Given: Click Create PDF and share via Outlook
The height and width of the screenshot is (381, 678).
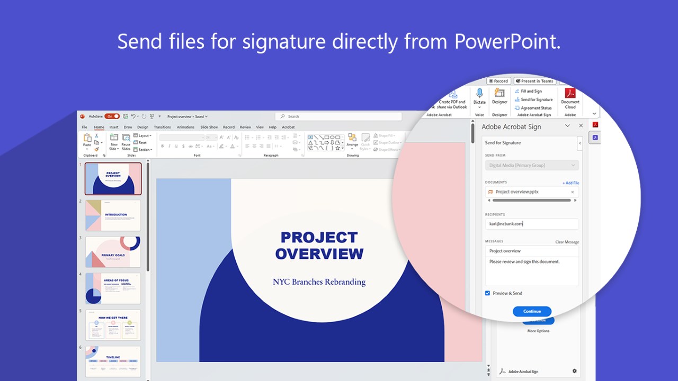Looking at the screenshot, I should pyautogui.click(x=452, y=99).
